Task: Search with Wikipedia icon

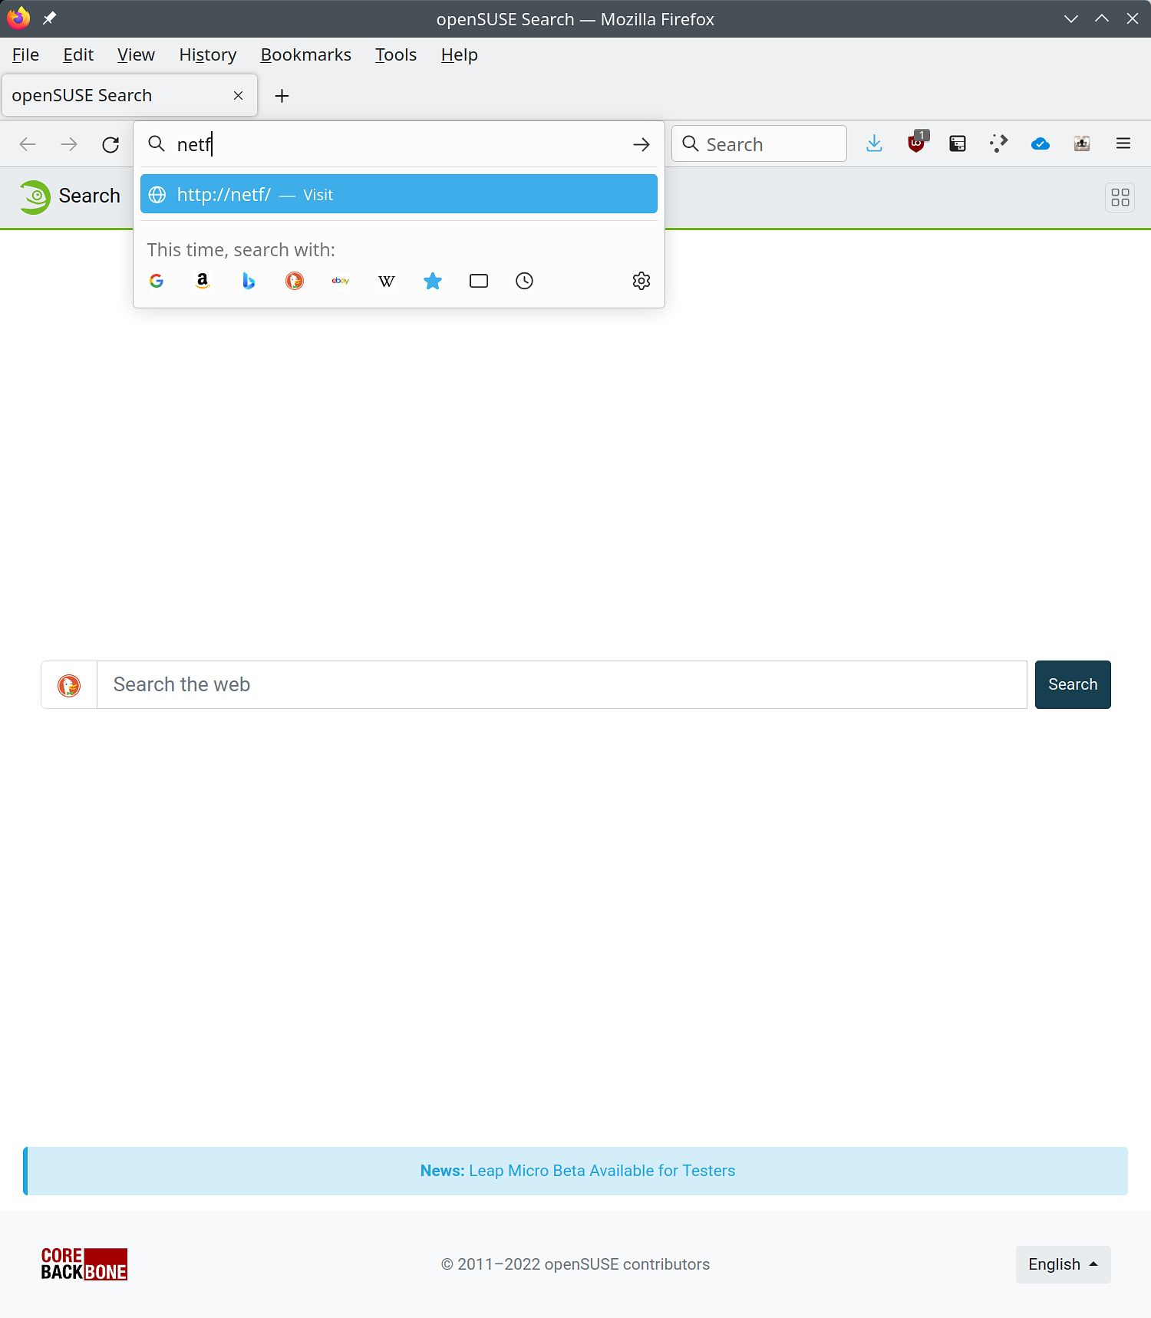Action: pyautogui.click(x=387, y=281)
